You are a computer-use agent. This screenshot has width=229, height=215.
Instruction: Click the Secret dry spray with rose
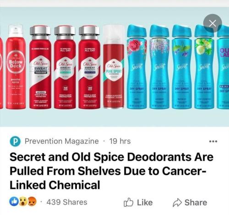[137, 67]
